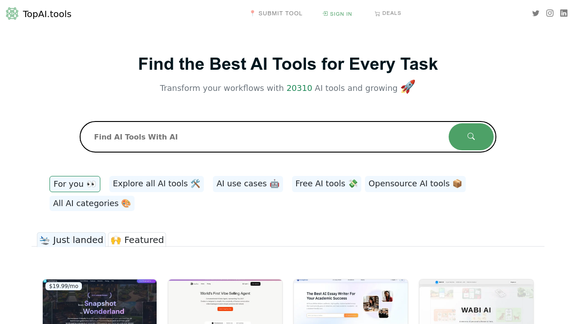Open the 'AI use cases' filter
This screenshot has height=324, width=576.
coord(247,184)
